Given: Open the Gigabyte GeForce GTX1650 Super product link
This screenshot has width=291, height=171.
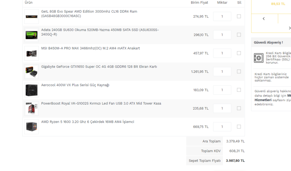Looking at the screenshot, I should pos(99,67).
